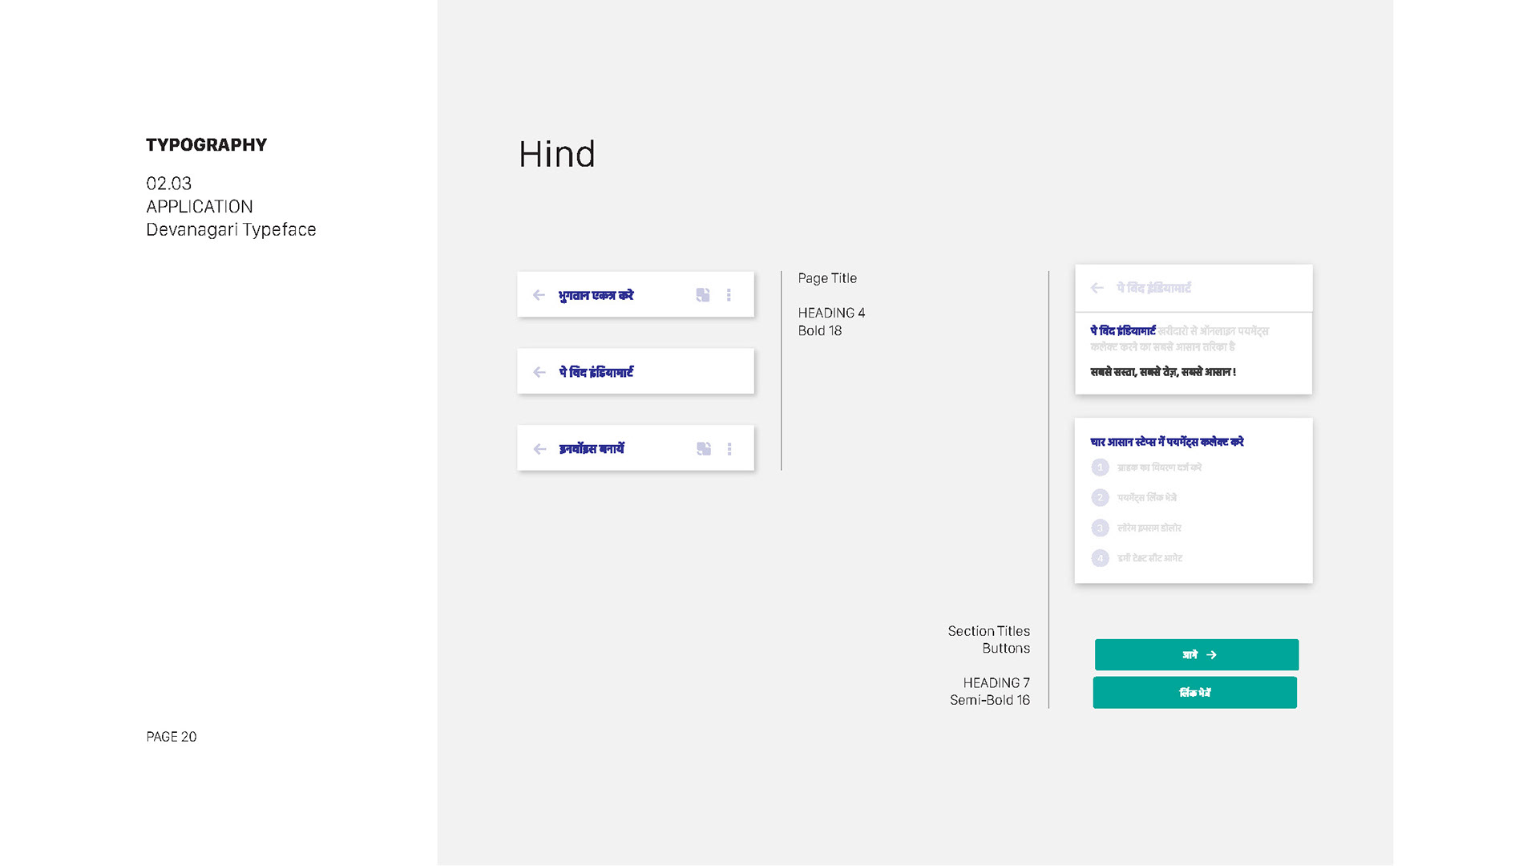Click section title चार आसान स्टेप्स
Image resolution: width=1539 pixels, height=866 pixels.
(x=1167, y=442)
